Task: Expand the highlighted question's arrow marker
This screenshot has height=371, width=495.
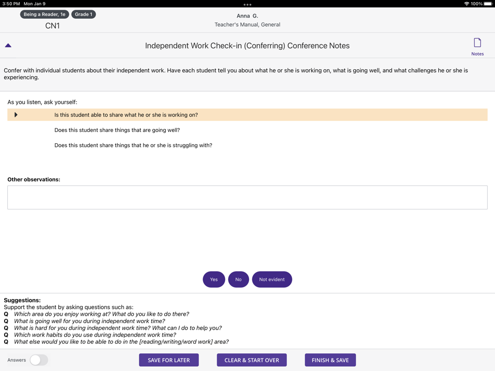Action: [x=16, y=115]
